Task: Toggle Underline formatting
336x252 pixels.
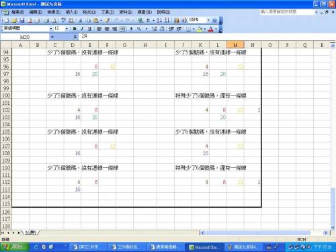Action: click(x=89, y=29)
